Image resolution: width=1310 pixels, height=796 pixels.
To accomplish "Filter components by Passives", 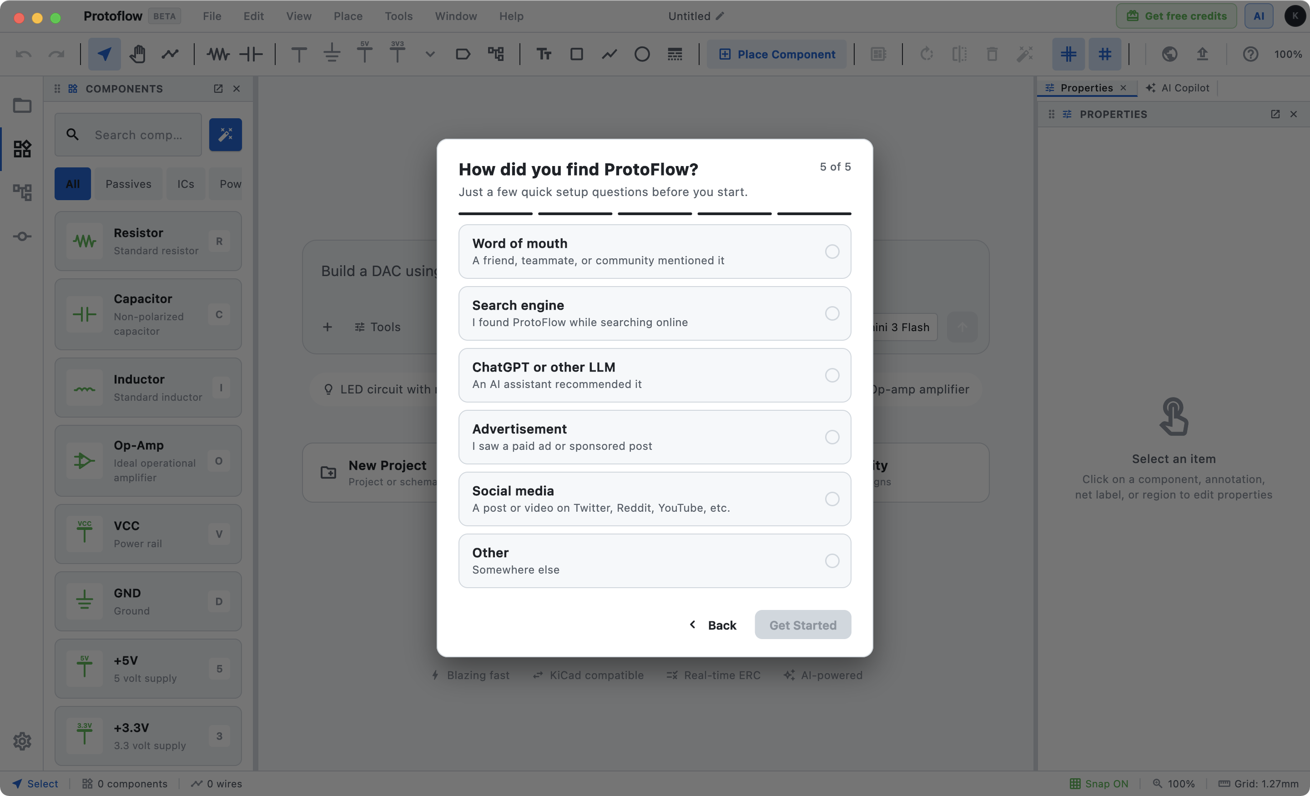I will click(x=129, y=183).
